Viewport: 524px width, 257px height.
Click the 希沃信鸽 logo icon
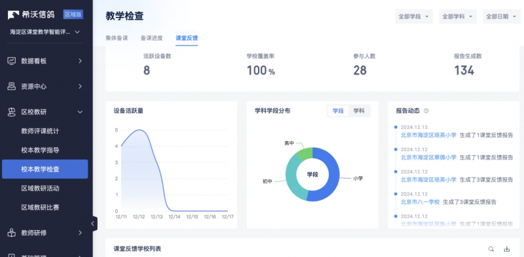pyautogui.click(x=13, y=14)
